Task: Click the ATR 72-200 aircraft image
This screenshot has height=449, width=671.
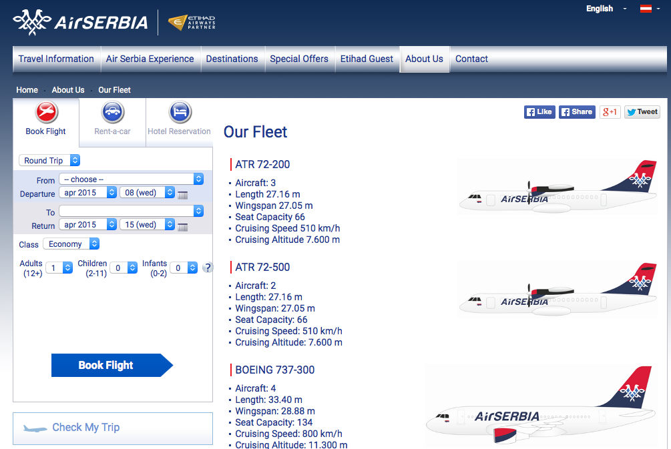Action: click(x=557, y=187)
